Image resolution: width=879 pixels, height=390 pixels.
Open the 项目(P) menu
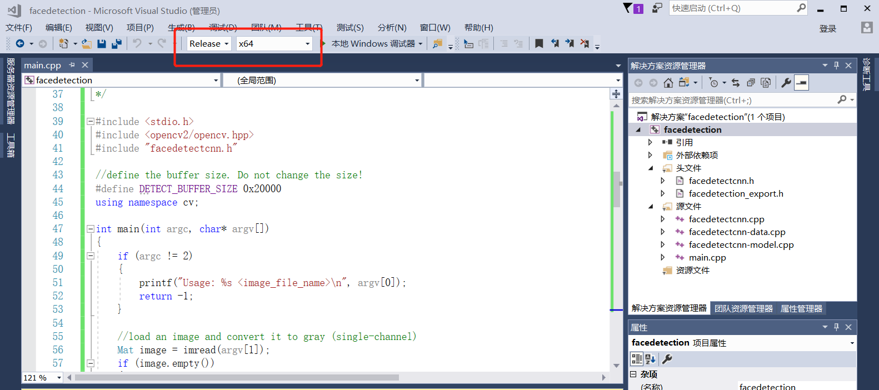click(x=140, y=28)
